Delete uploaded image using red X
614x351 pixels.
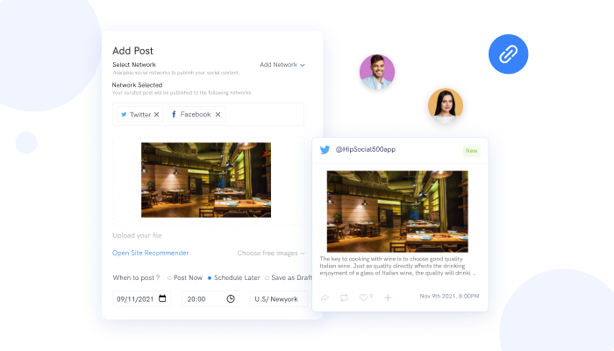coord(266,154)
